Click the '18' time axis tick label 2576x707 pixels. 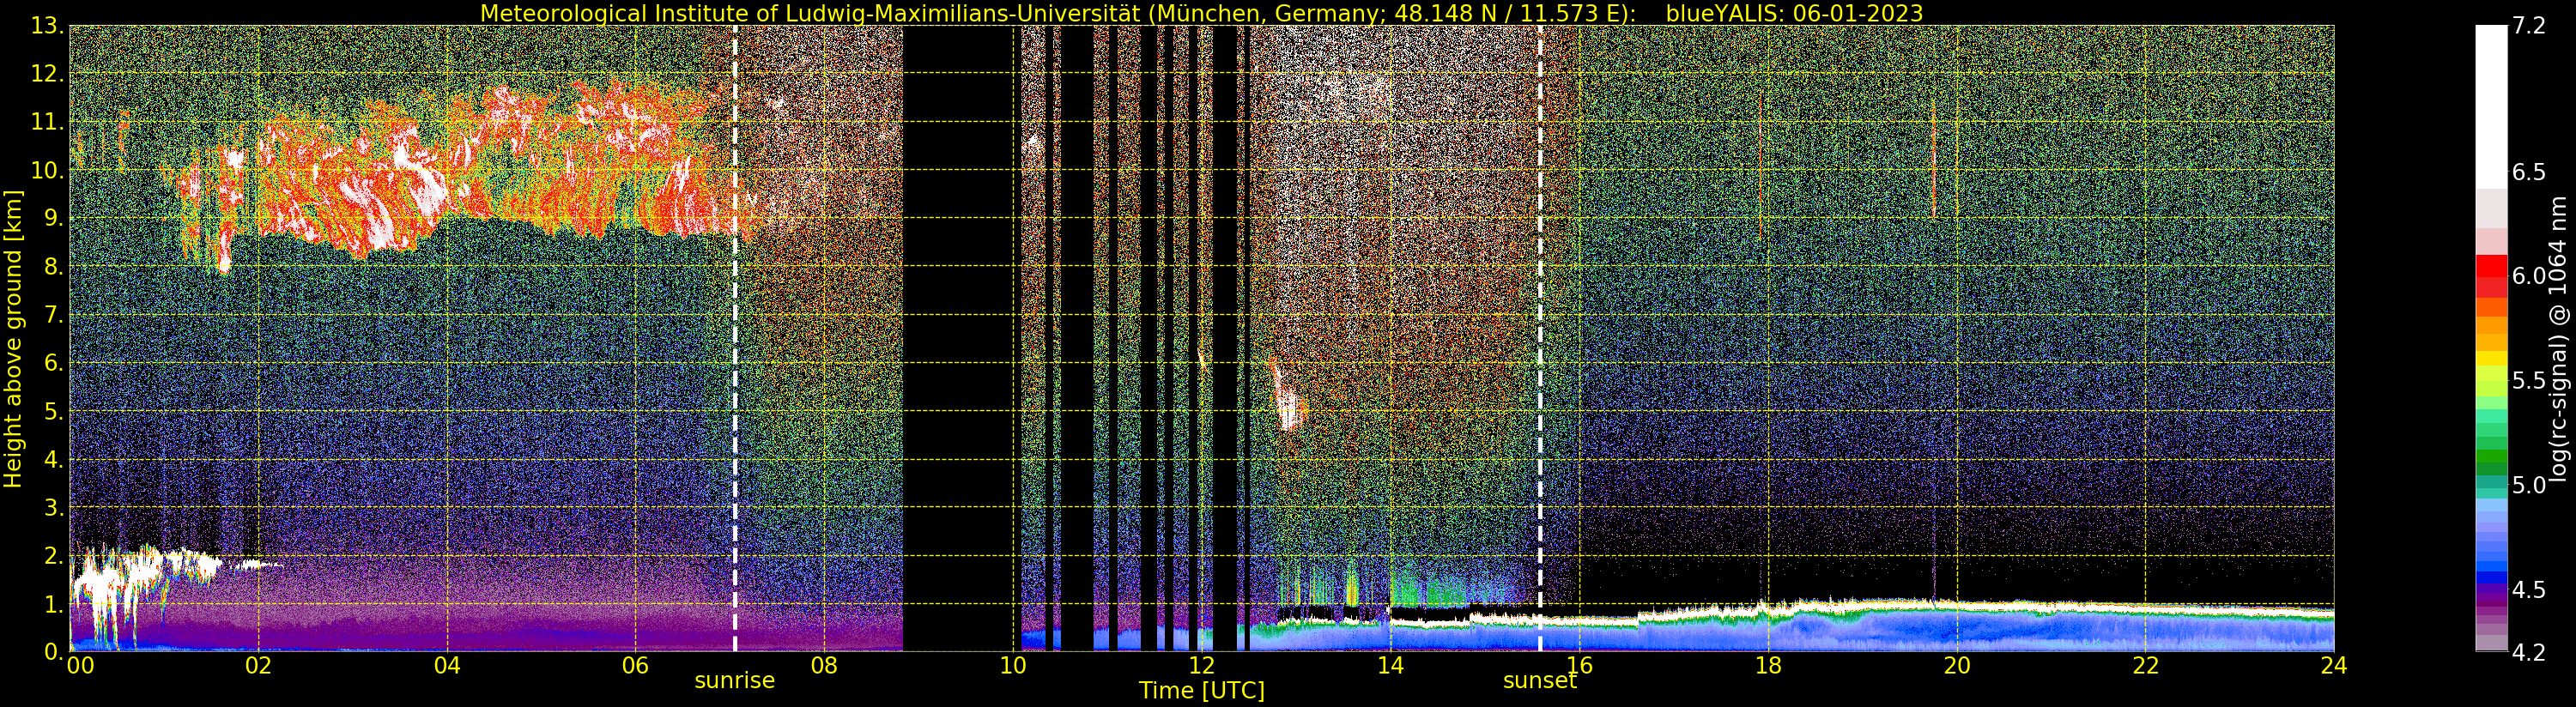(1768, 665)
